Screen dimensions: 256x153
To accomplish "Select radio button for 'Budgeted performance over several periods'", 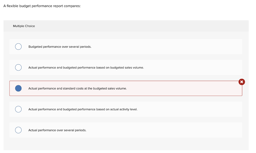I will pos(18,46).
